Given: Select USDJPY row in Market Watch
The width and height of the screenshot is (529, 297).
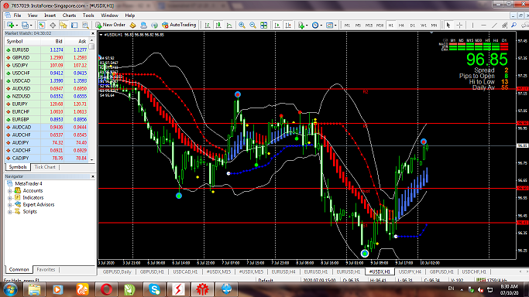Looking at the screenshot, I should (46, 65).
